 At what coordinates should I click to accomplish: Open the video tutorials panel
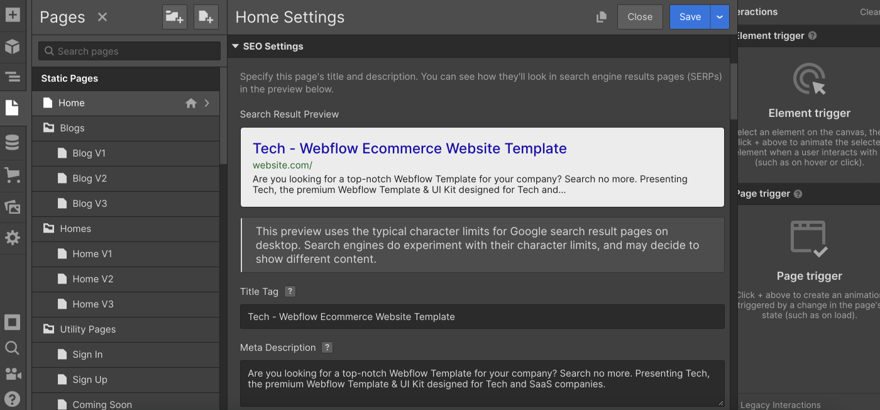(x=13, y=374)
